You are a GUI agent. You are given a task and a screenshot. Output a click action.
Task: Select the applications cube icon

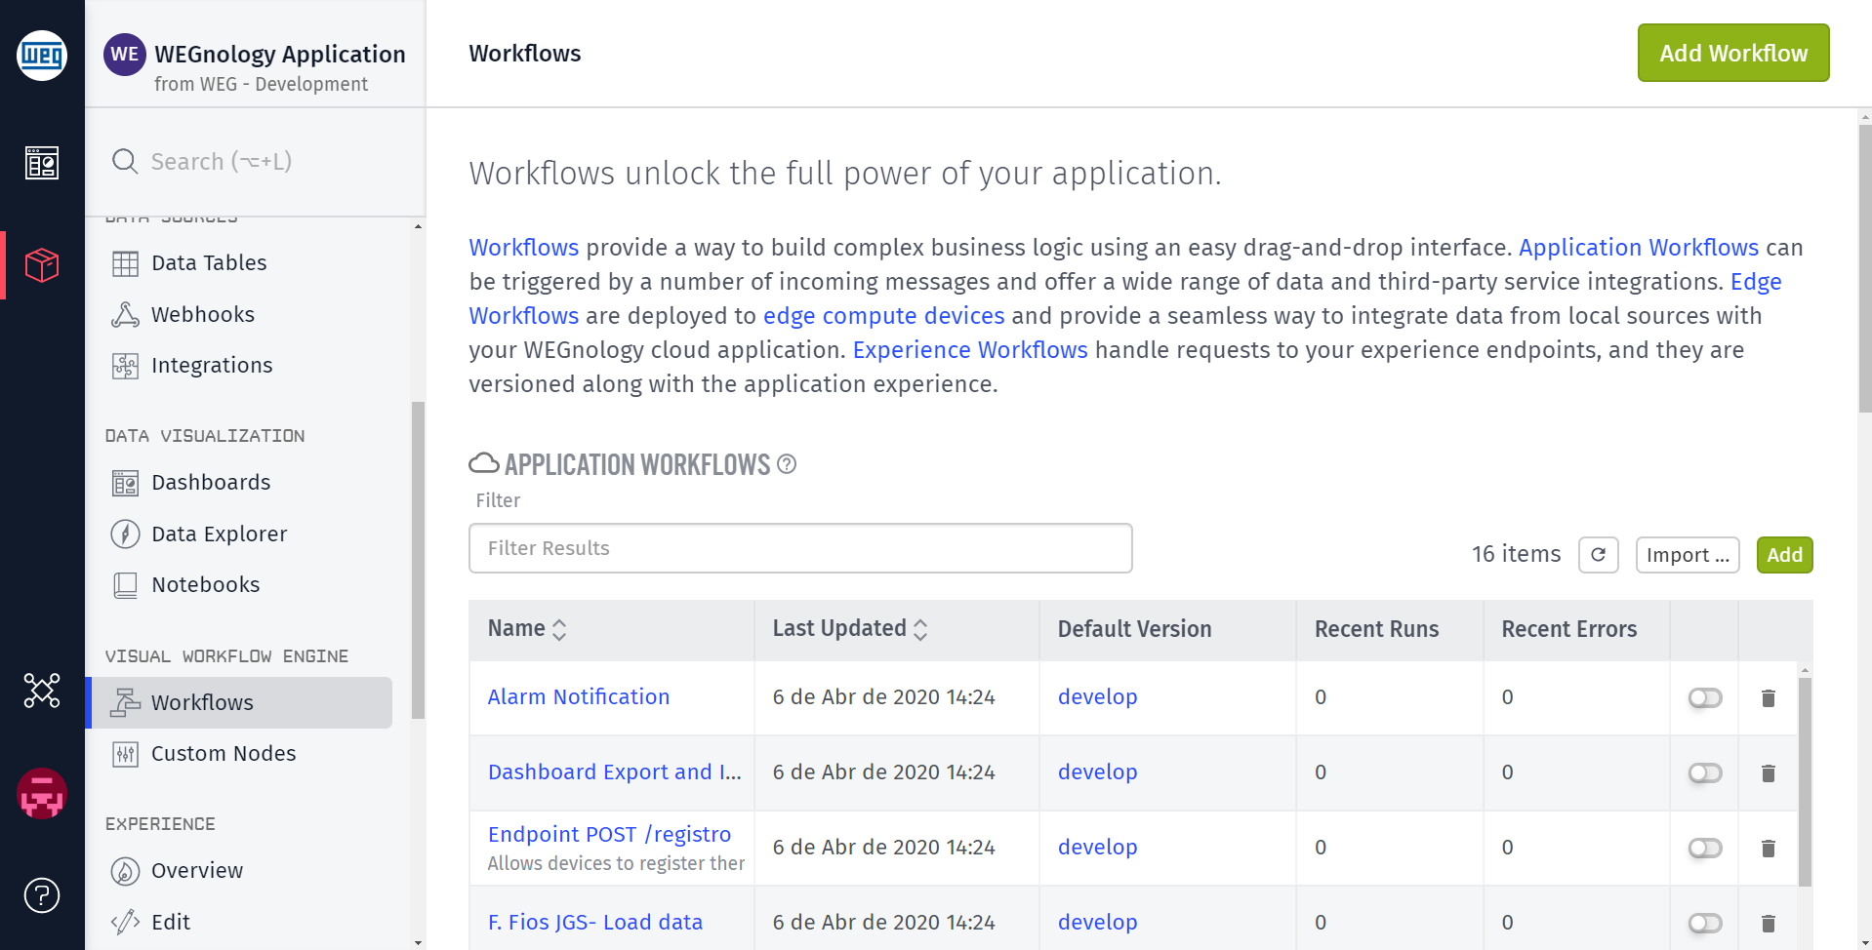point(42,264)
